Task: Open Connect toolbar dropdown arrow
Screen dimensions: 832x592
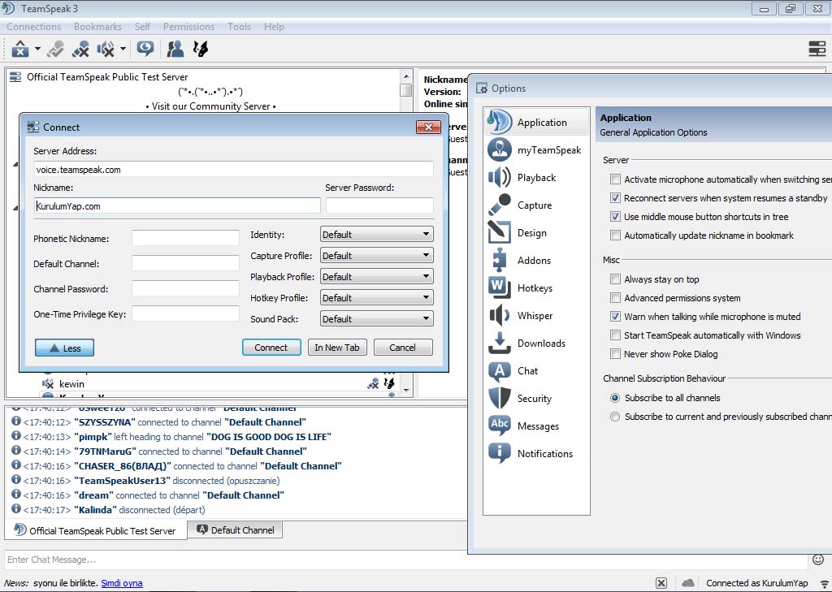Action: click(x=37, y=49)
